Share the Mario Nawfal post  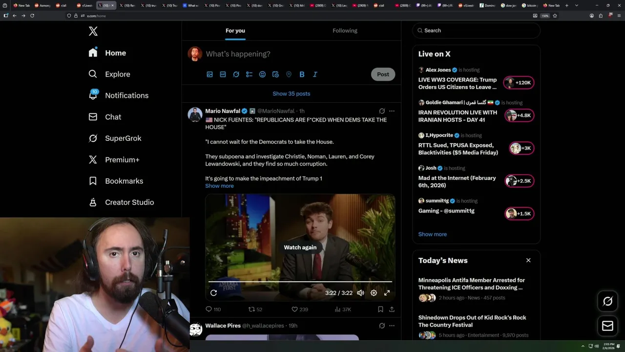pyautogui.click(x=392, y=309)
